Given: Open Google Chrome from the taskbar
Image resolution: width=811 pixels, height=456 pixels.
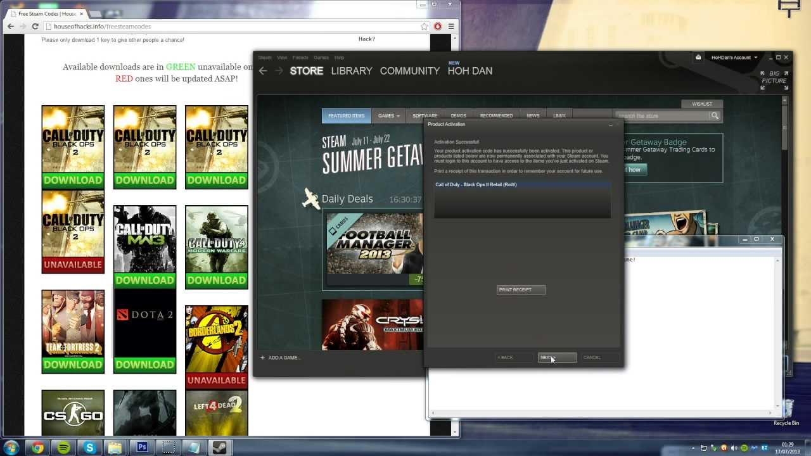Looking at the screenshot, I should pyautogui.click(x=38, y=448).
